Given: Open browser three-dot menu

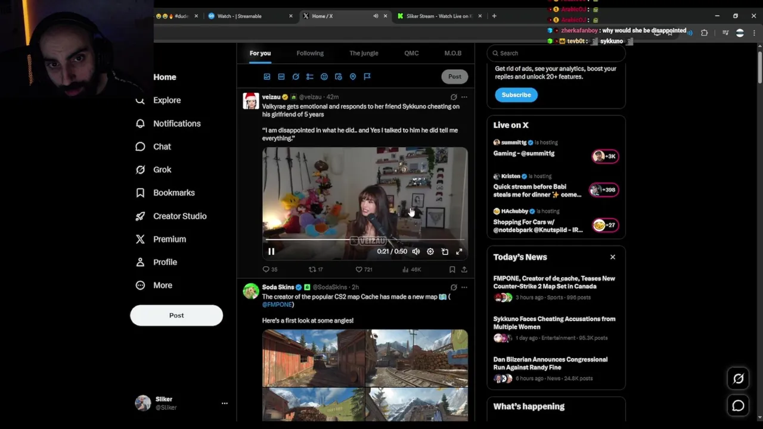Looking at the screenshot, I should point(755,33).
